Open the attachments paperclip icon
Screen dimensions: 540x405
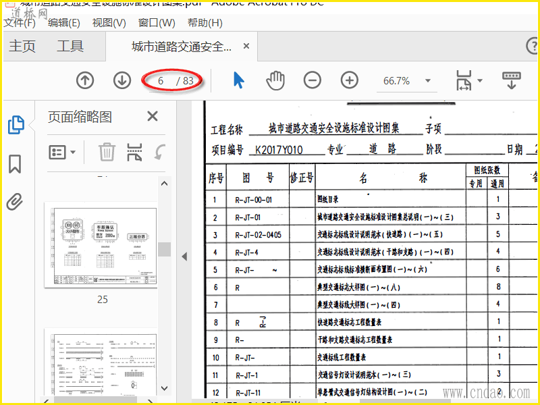click(15, 202)
